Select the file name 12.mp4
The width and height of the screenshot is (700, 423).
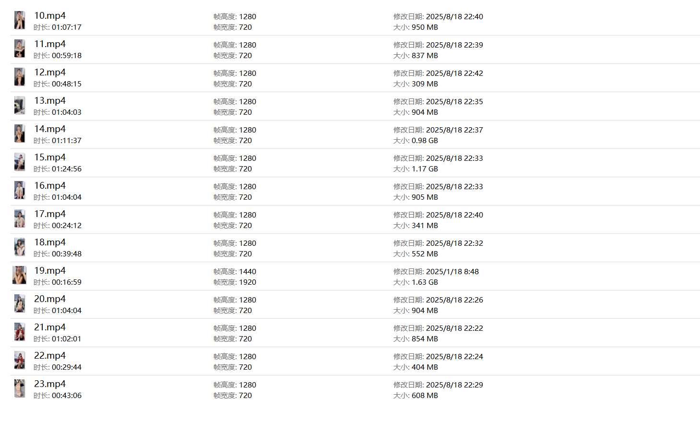(50, 73)
